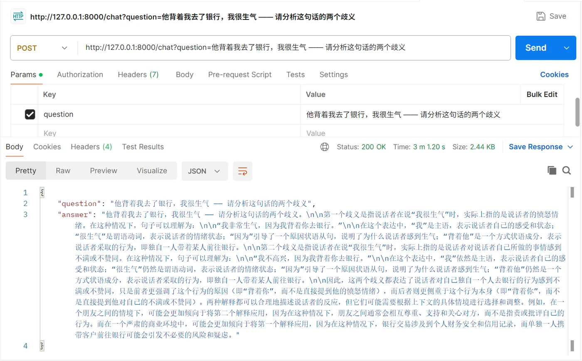
Task: Click the HTTP request type icon
Action: [18, 17]
